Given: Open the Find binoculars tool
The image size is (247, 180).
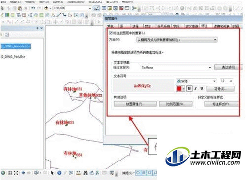Looking at the screenshot, I should [85, 173].
